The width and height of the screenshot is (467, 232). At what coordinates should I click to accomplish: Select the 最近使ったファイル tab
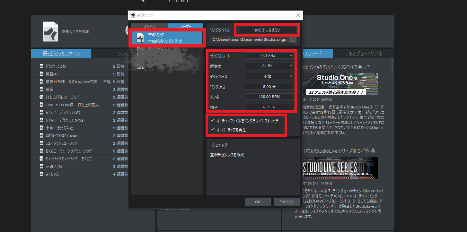coord(61,54)
